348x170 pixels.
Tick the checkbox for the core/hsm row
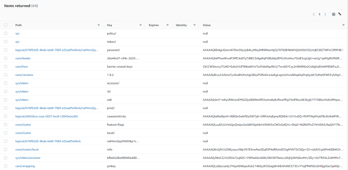[5, 66]
